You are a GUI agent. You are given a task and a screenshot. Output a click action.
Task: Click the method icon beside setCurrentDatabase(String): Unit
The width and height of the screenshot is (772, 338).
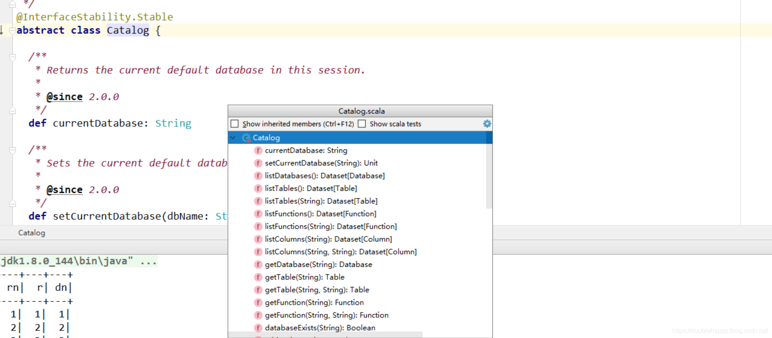pyautogui.click(x=258, y=163)
